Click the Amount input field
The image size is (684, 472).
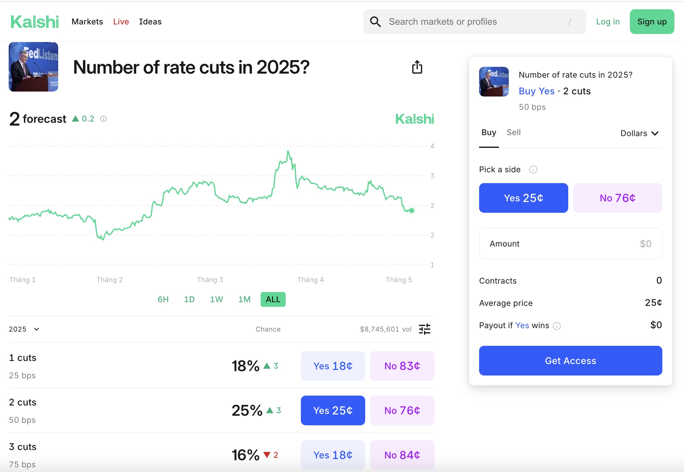click(x=570, y=244)
